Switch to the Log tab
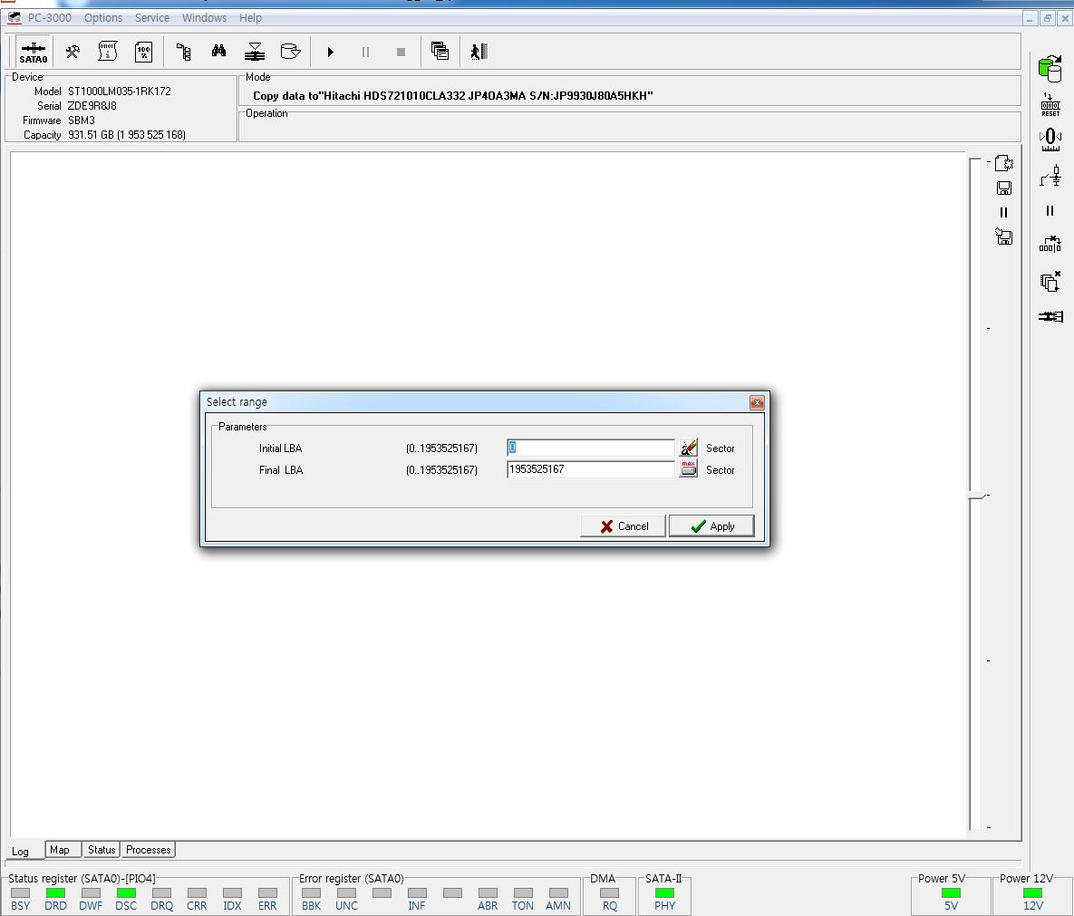This screenshot has height=916, width=1074. click(x=21, y=851)
